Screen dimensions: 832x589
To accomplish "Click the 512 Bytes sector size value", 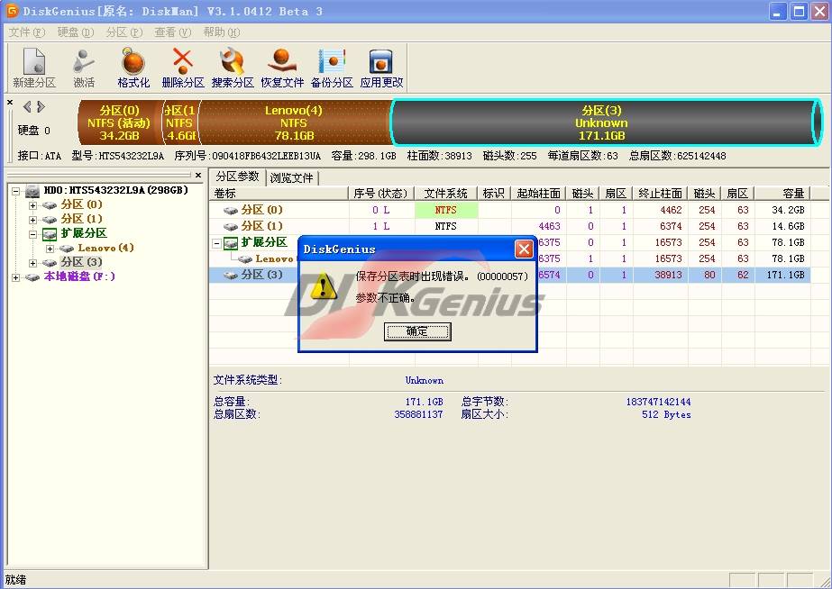I will tap(666, 414).
